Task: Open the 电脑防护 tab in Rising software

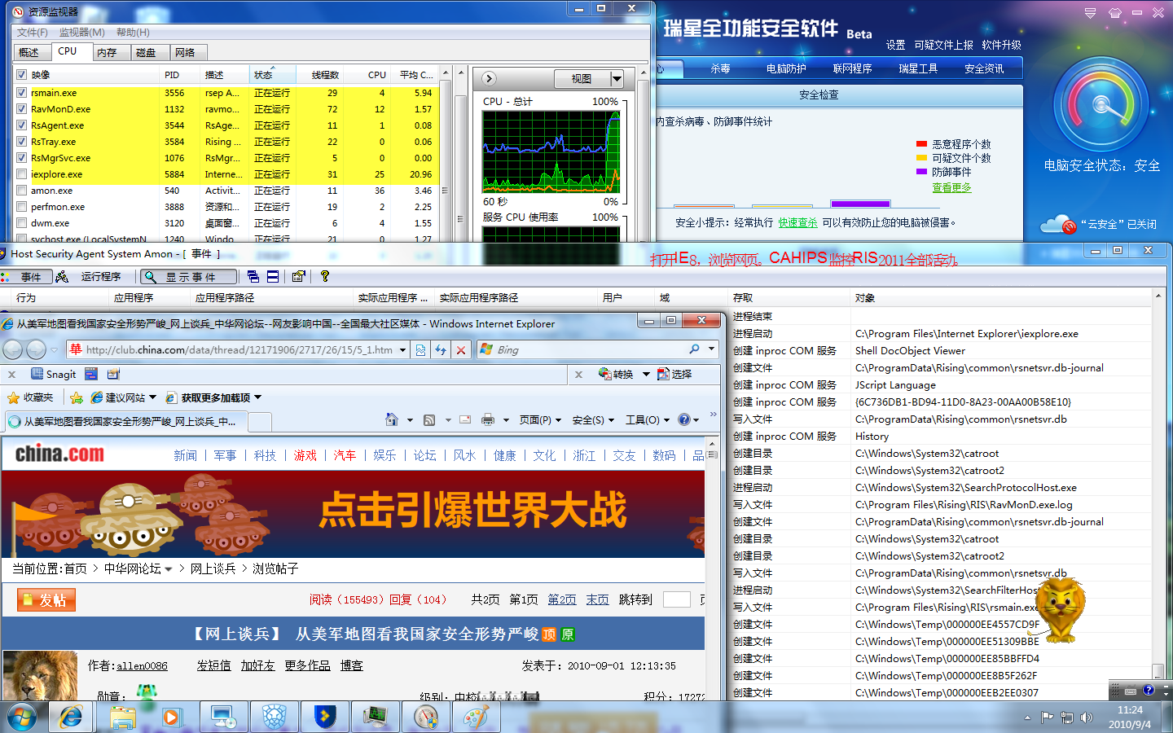Action: [x=786, y=68]
